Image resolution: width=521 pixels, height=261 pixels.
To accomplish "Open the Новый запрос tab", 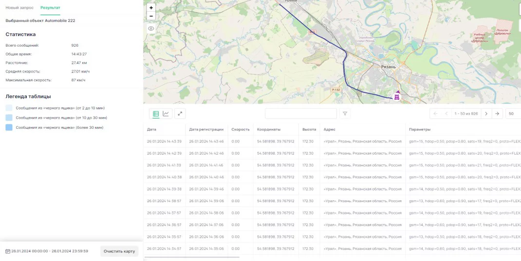I will (19, 7).
